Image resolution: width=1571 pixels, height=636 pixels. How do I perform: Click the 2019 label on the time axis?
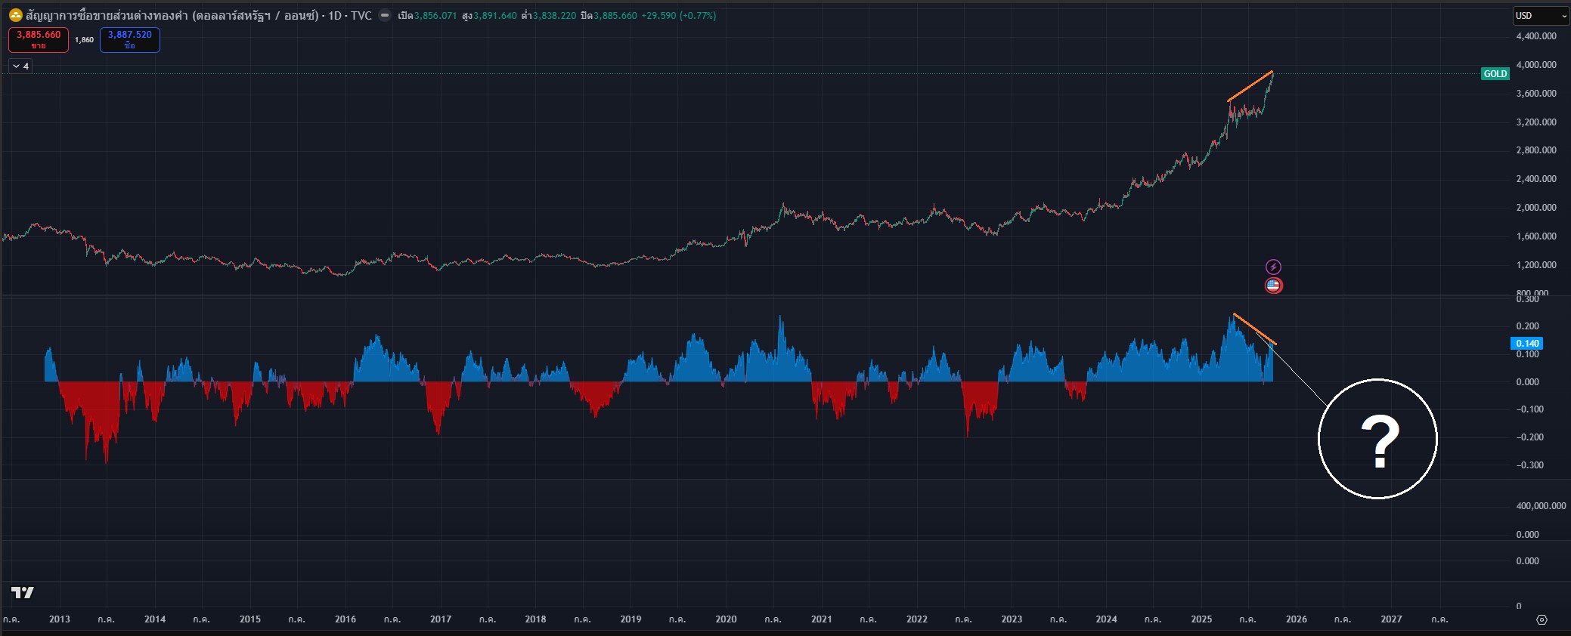(631, 619)
